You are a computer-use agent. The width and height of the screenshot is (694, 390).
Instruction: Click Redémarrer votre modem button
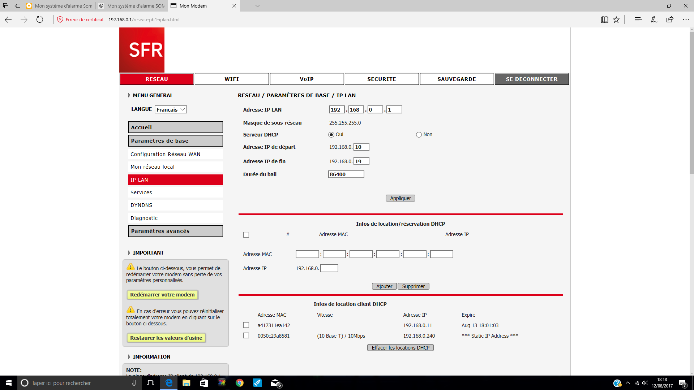pyautogui.click(x=162, y=295)
